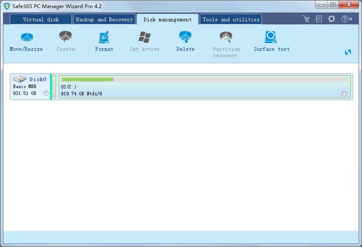
Task: Click the small unallocated partition strip beside Disk0
Action: pyautogui.click(x=54, y=87)
